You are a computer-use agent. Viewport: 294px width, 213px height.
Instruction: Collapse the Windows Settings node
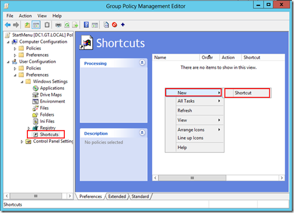click(22, 82)
